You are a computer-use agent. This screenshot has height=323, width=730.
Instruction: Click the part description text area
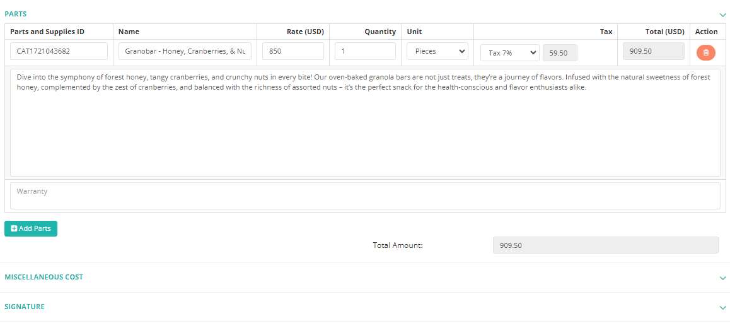(x=365, y=122)
